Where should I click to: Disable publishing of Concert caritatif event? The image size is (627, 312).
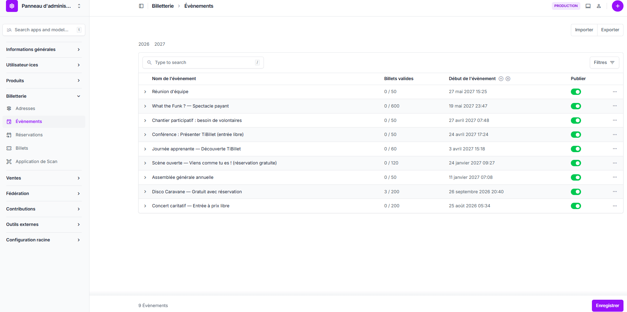[x=575, y=206]
